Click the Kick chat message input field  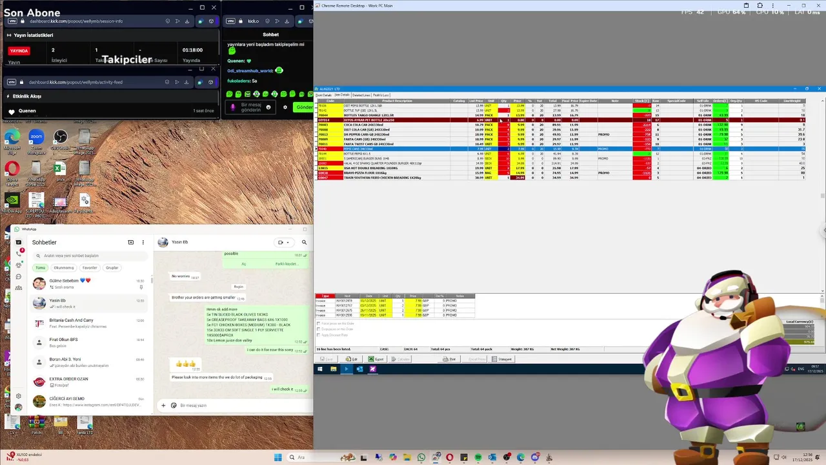tap(250, 107)
